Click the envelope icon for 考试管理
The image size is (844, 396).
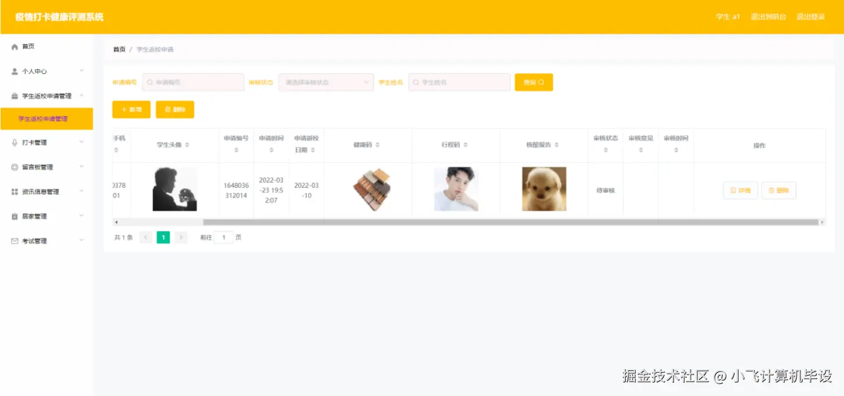(15, 241)
